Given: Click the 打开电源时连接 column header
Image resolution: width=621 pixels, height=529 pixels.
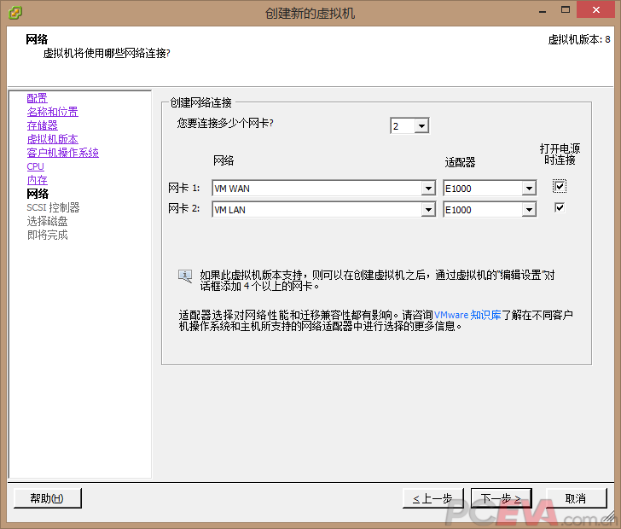Looking at the screenshot, I should pos(560,154).
